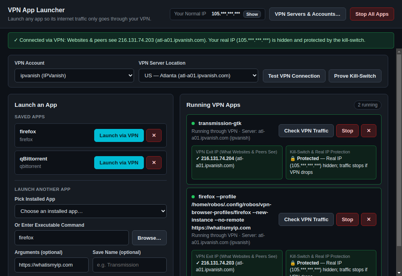The image size is (402, 276).
Task: Click the lock icon in firefox Kill-Switch box
Action: tap(293, 263)
